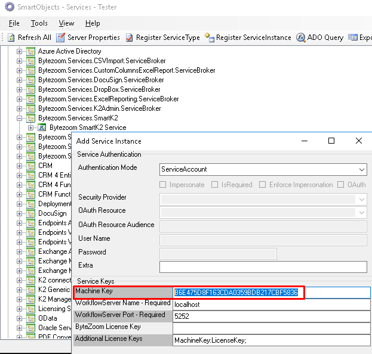Click the WorkflowServer Port field showing 5252
The width and height of the screenshot is (372, 354).
(x=272, y=316)
